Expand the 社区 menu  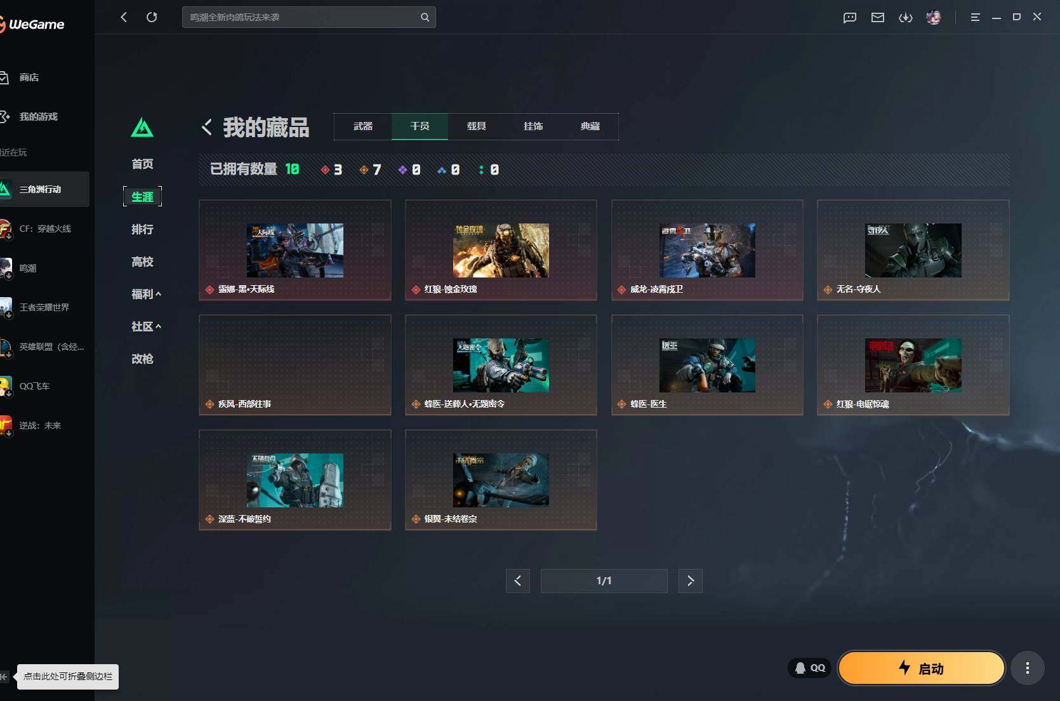pyautogui.click(x=146, y=326)
